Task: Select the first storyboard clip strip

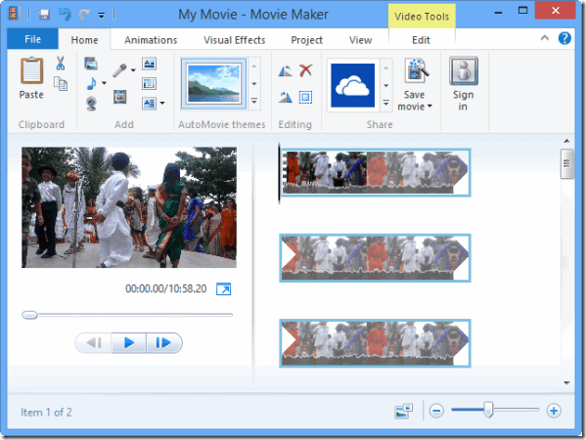Action: pos(375,172)
